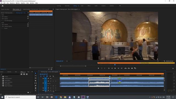Viewport: 176px width, 99px height.
Task: Select the Slip tool
Action: pos(36,83)
